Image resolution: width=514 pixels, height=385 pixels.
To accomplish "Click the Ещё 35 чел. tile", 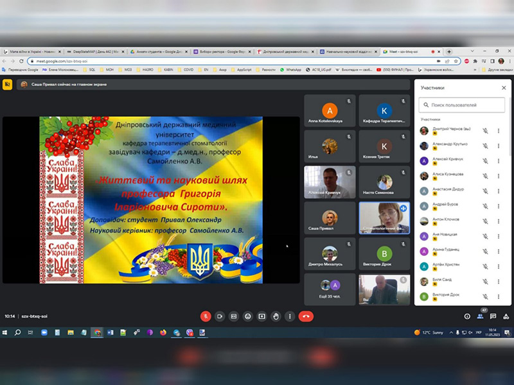I will point(330,289).
